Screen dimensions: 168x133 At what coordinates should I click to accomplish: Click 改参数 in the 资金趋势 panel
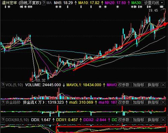tap(124, 102)
